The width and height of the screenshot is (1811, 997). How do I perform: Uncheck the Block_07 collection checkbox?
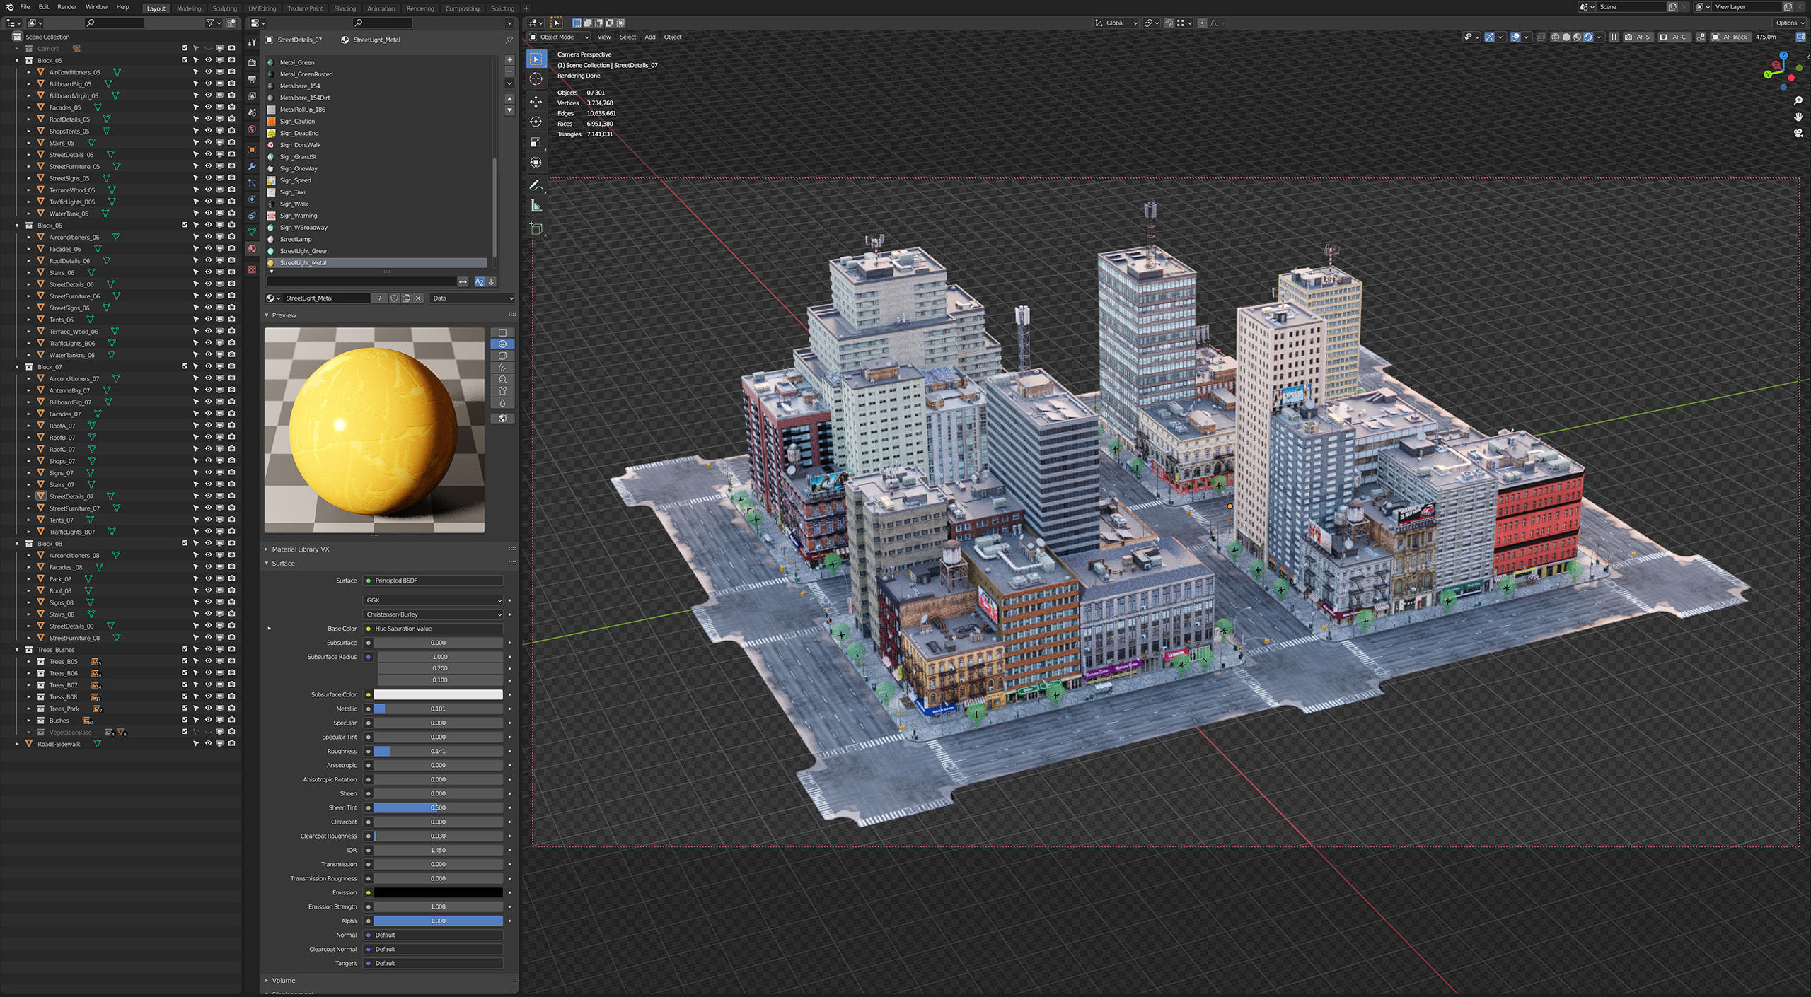click(185, 366)
